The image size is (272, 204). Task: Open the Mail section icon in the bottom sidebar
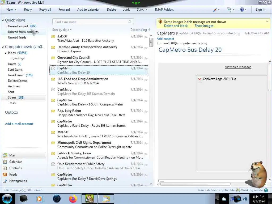5,155
